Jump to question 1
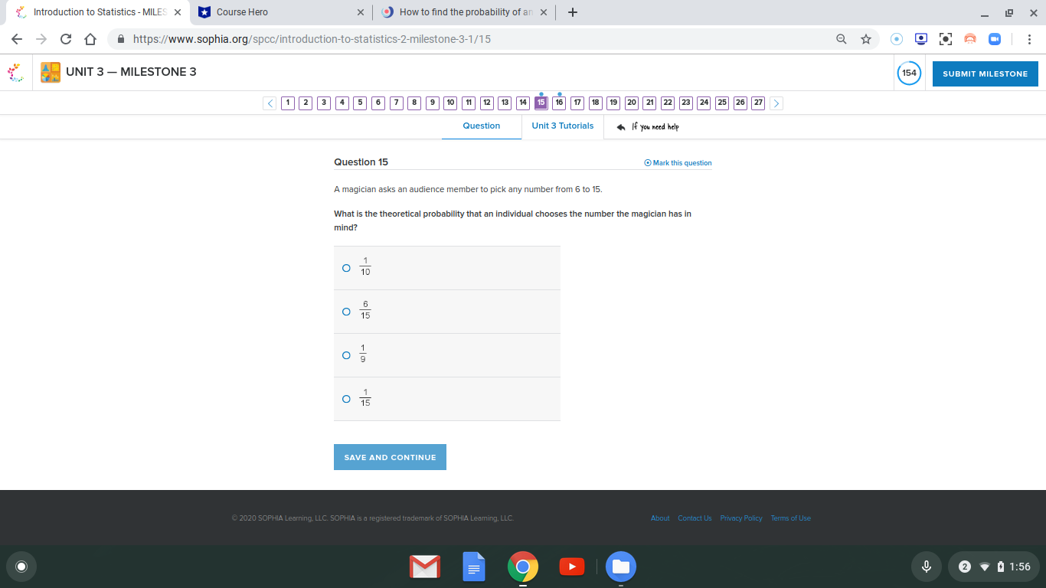Screen dimensions: 1046x588 (288, 103)
